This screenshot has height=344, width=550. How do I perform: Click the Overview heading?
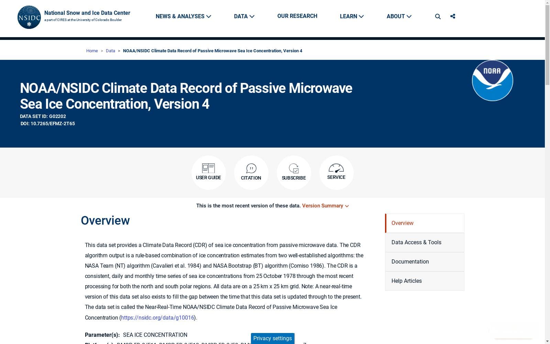(x=105, y=221)
